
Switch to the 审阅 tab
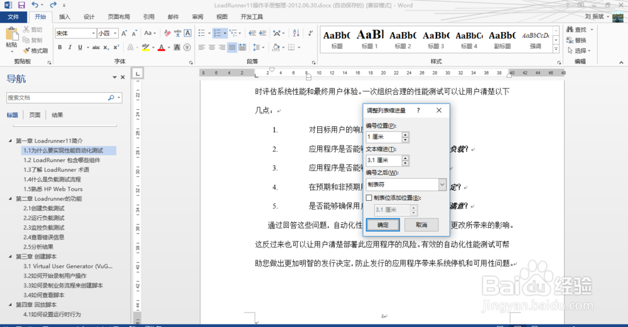(x=197, y=17)
